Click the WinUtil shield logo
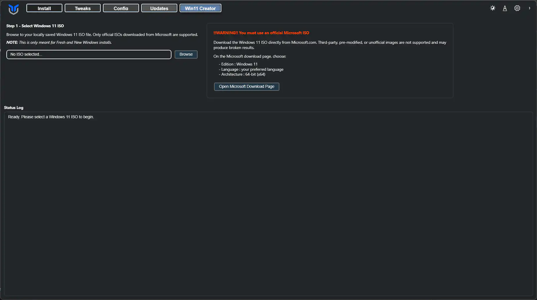Image resolution: width=537 pixels, height=300 pixels. click(13, 9)
